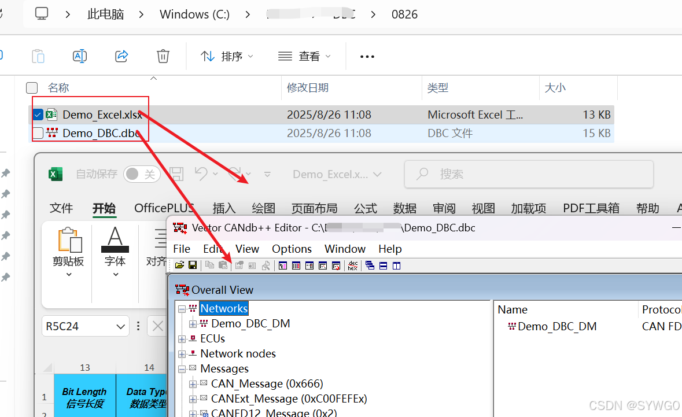Expand the 剪贴板 group chevron
Viewport: 682px width, 417px height.
coord(69,274)
